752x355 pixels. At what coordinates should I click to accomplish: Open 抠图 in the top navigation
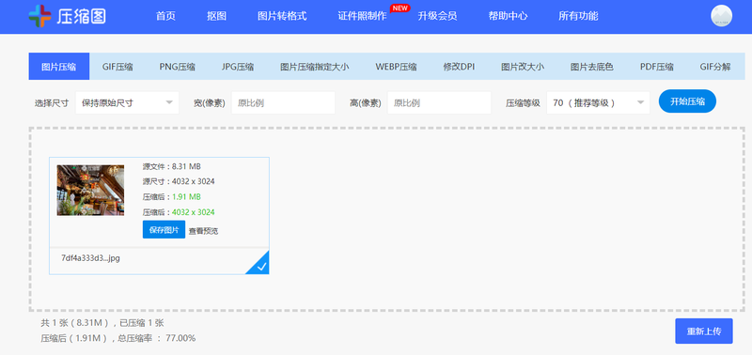(x=216, y=16)
